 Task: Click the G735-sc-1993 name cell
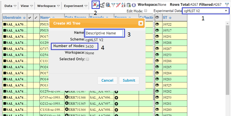[52, 98]
